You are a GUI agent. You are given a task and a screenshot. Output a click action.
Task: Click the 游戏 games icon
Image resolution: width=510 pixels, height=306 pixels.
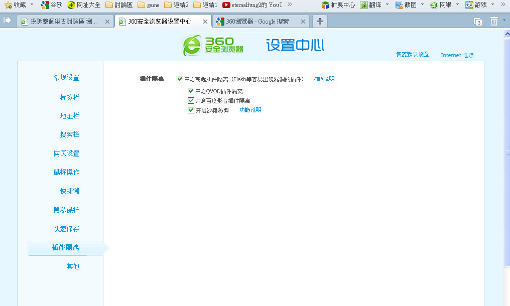[x=469, y=5]
